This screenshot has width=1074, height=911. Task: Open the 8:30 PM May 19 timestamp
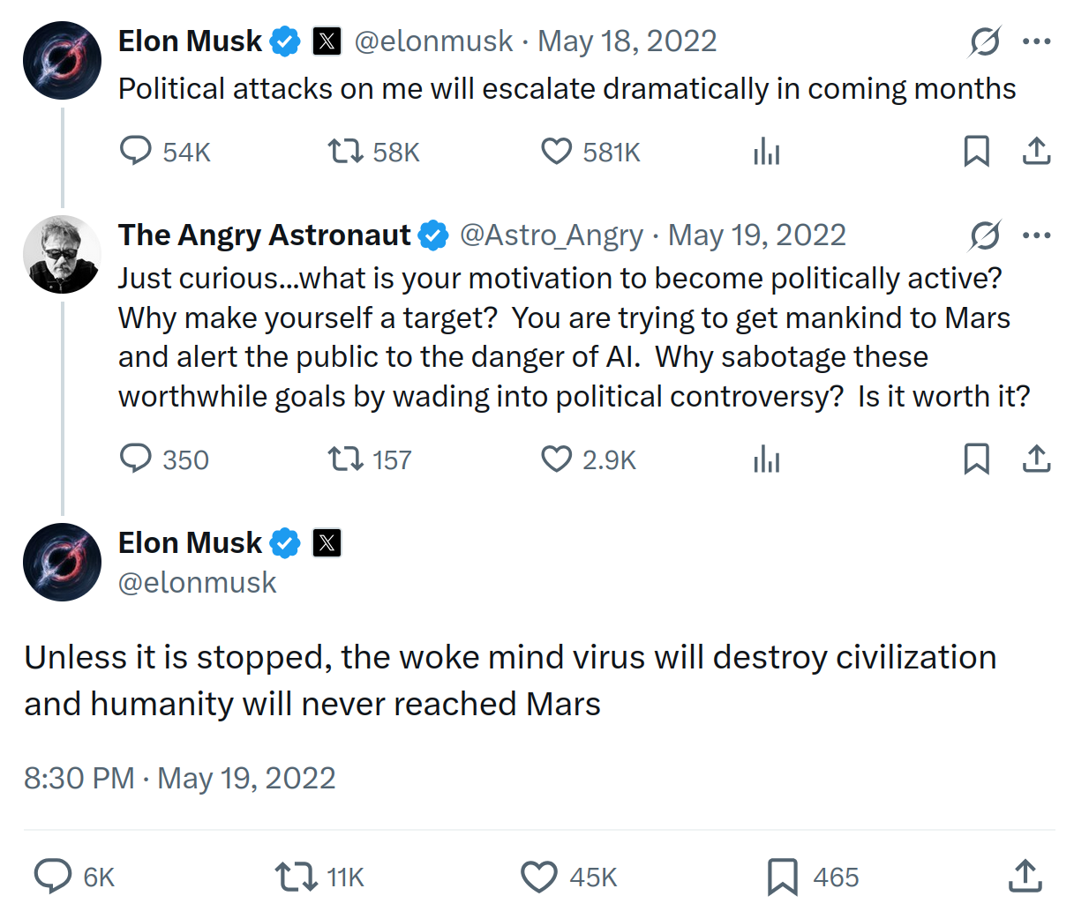click(180, 778)
